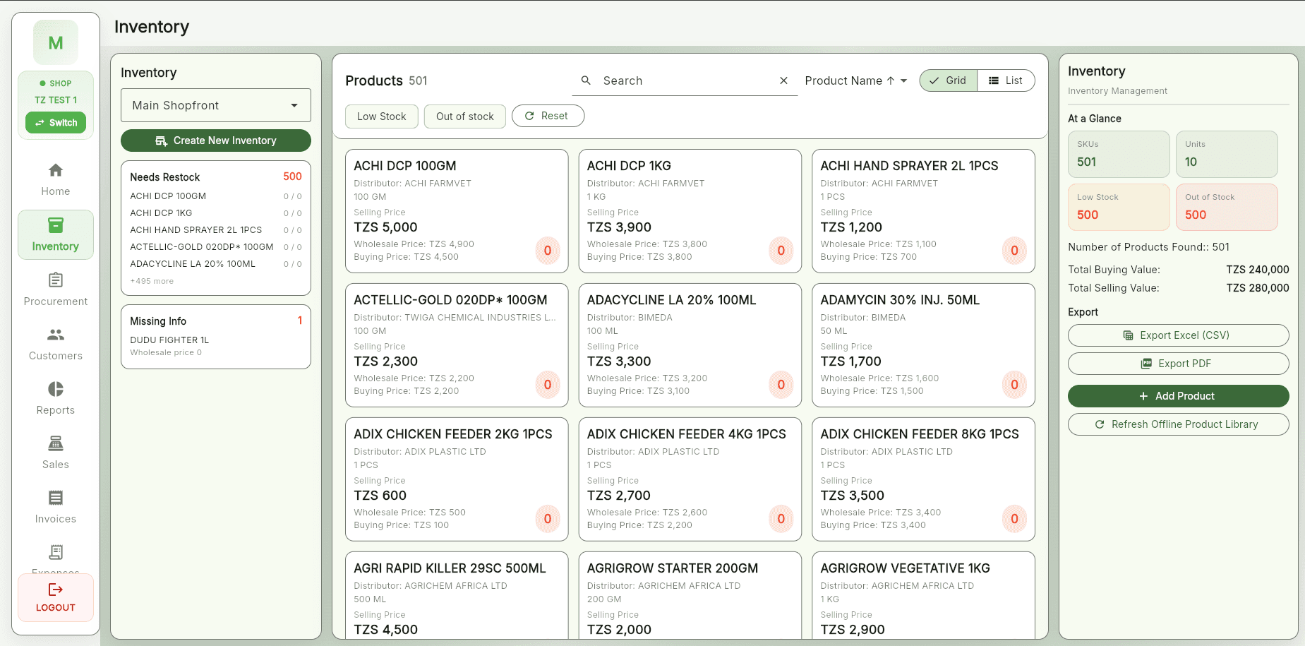This screenshot has width=1305, height=646.
Task: Click the Switch shop button
Action: (56, 123)
